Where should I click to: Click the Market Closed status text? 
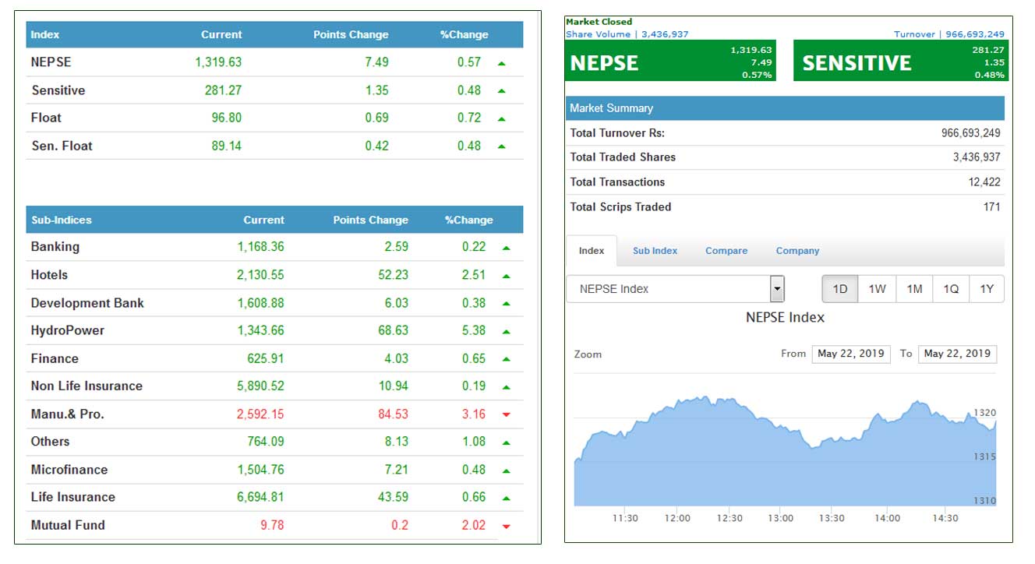pyautogui.click(x=599, y=22)
